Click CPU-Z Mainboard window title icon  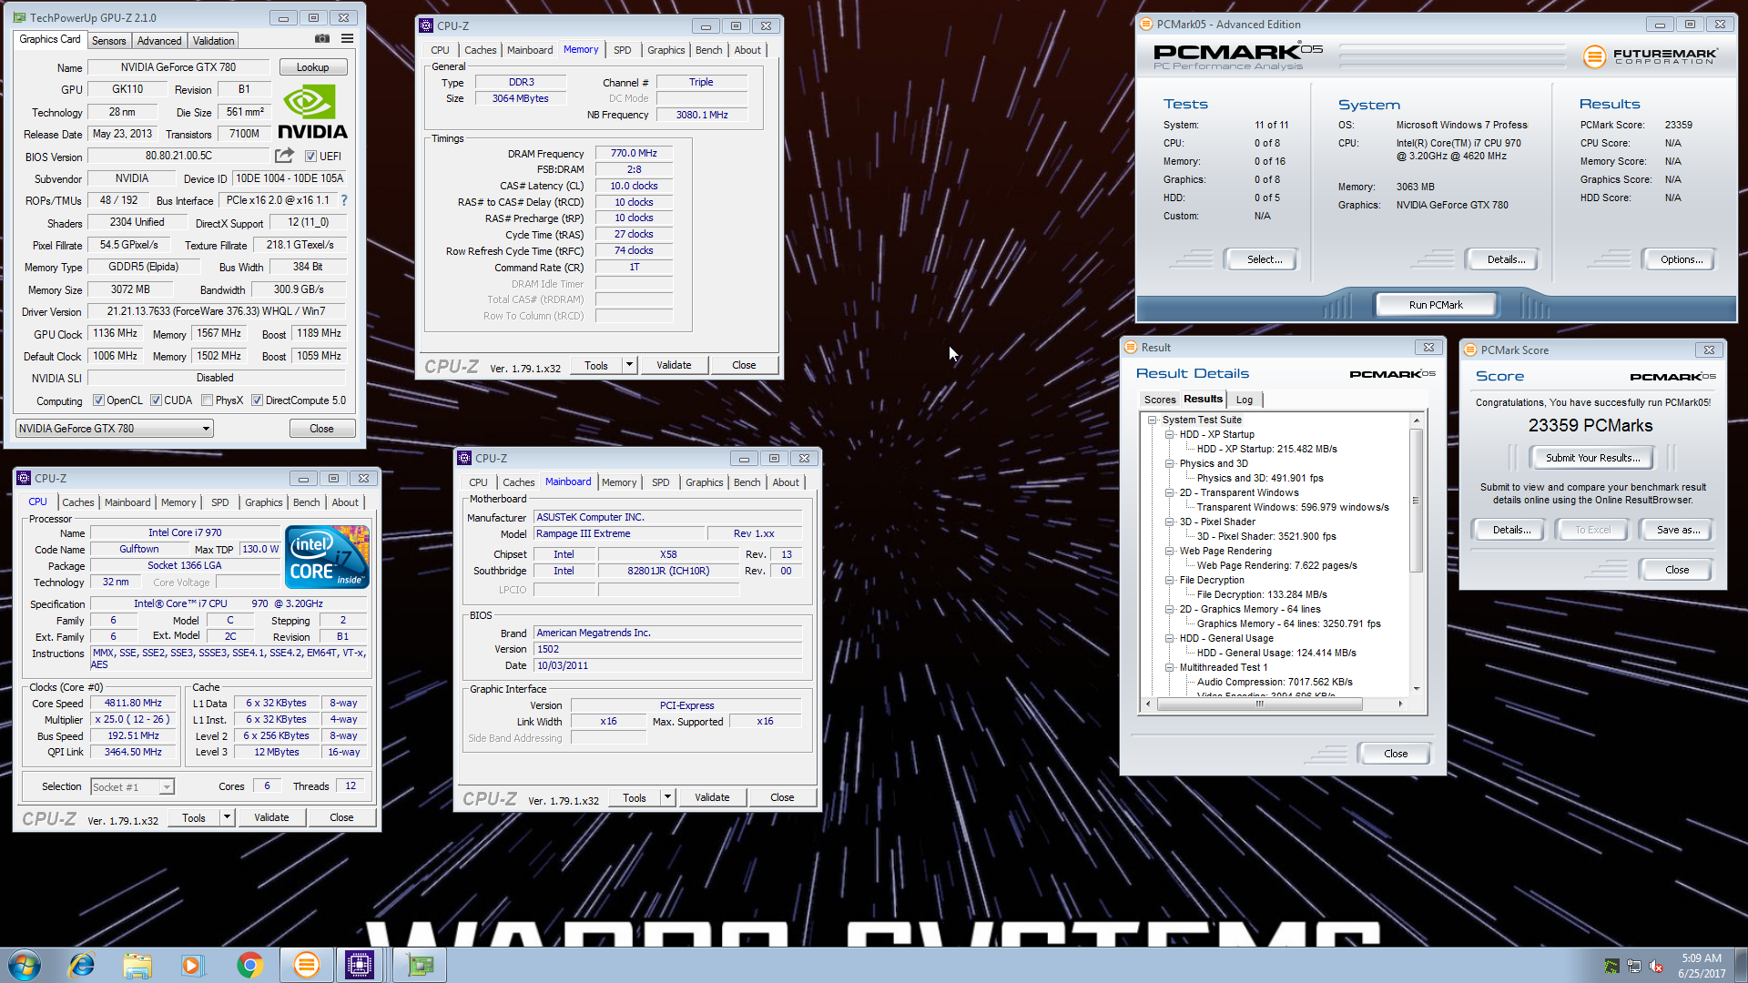[464, 458]
